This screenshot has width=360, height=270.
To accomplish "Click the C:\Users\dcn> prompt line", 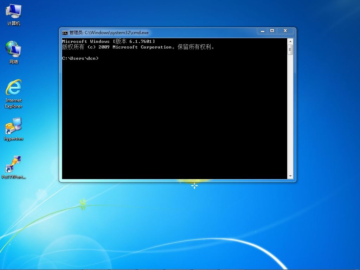I will (81, 58).
